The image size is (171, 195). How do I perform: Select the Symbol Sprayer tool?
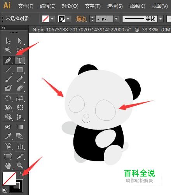pos(8,146)
